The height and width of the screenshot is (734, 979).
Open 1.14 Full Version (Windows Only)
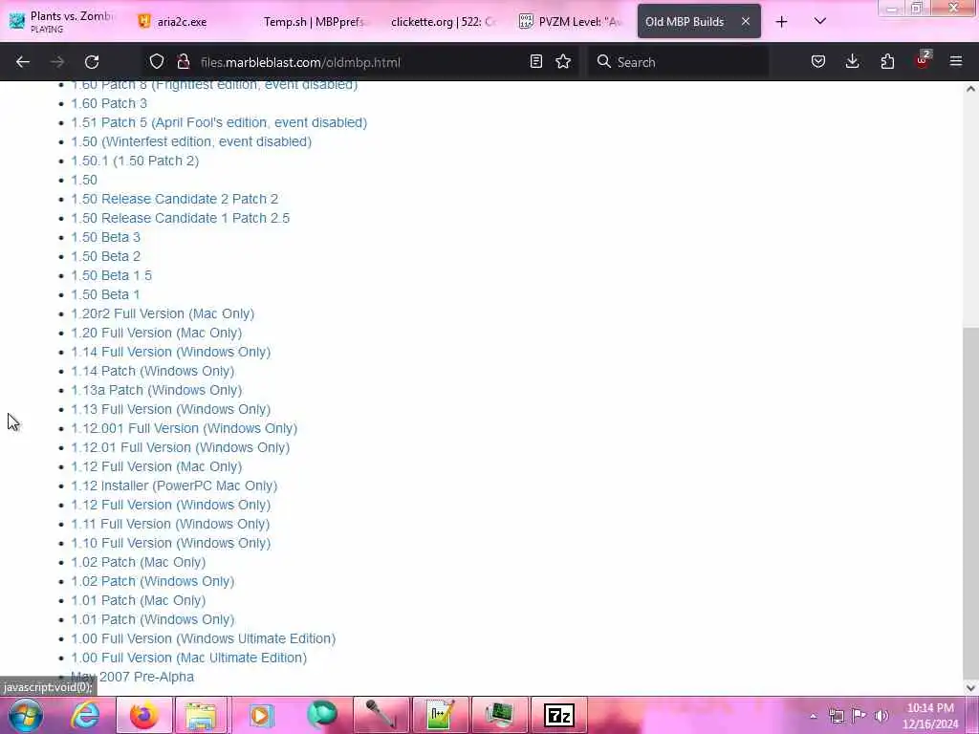coord(170,352)
